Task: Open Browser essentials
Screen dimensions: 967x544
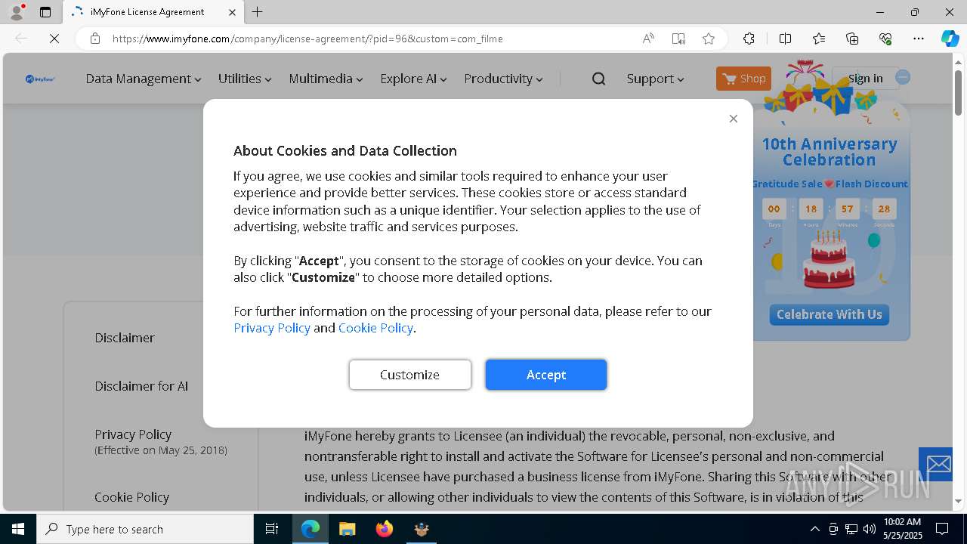Action: pyautogui.click(x=885, y=39)
